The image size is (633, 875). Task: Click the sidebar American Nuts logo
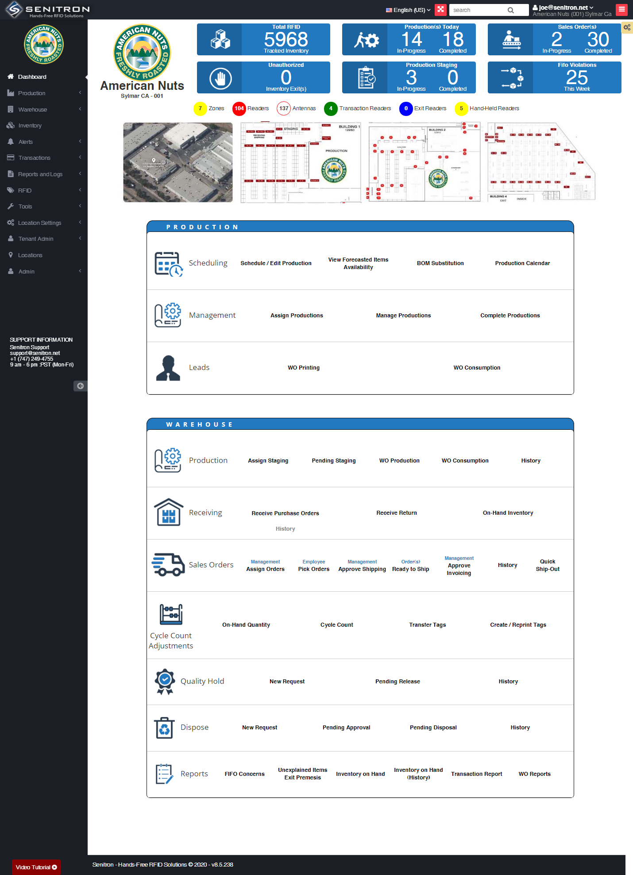pos(43,44)
